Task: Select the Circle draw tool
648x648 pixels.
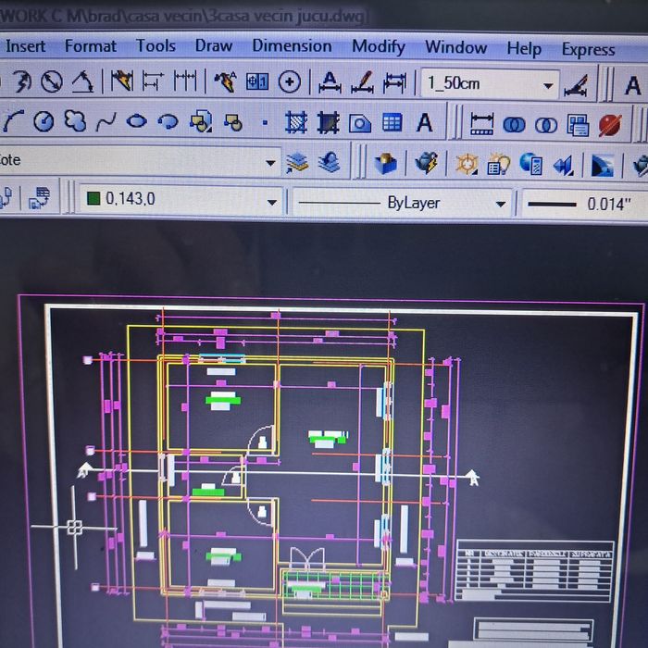Action: point(44,121)
